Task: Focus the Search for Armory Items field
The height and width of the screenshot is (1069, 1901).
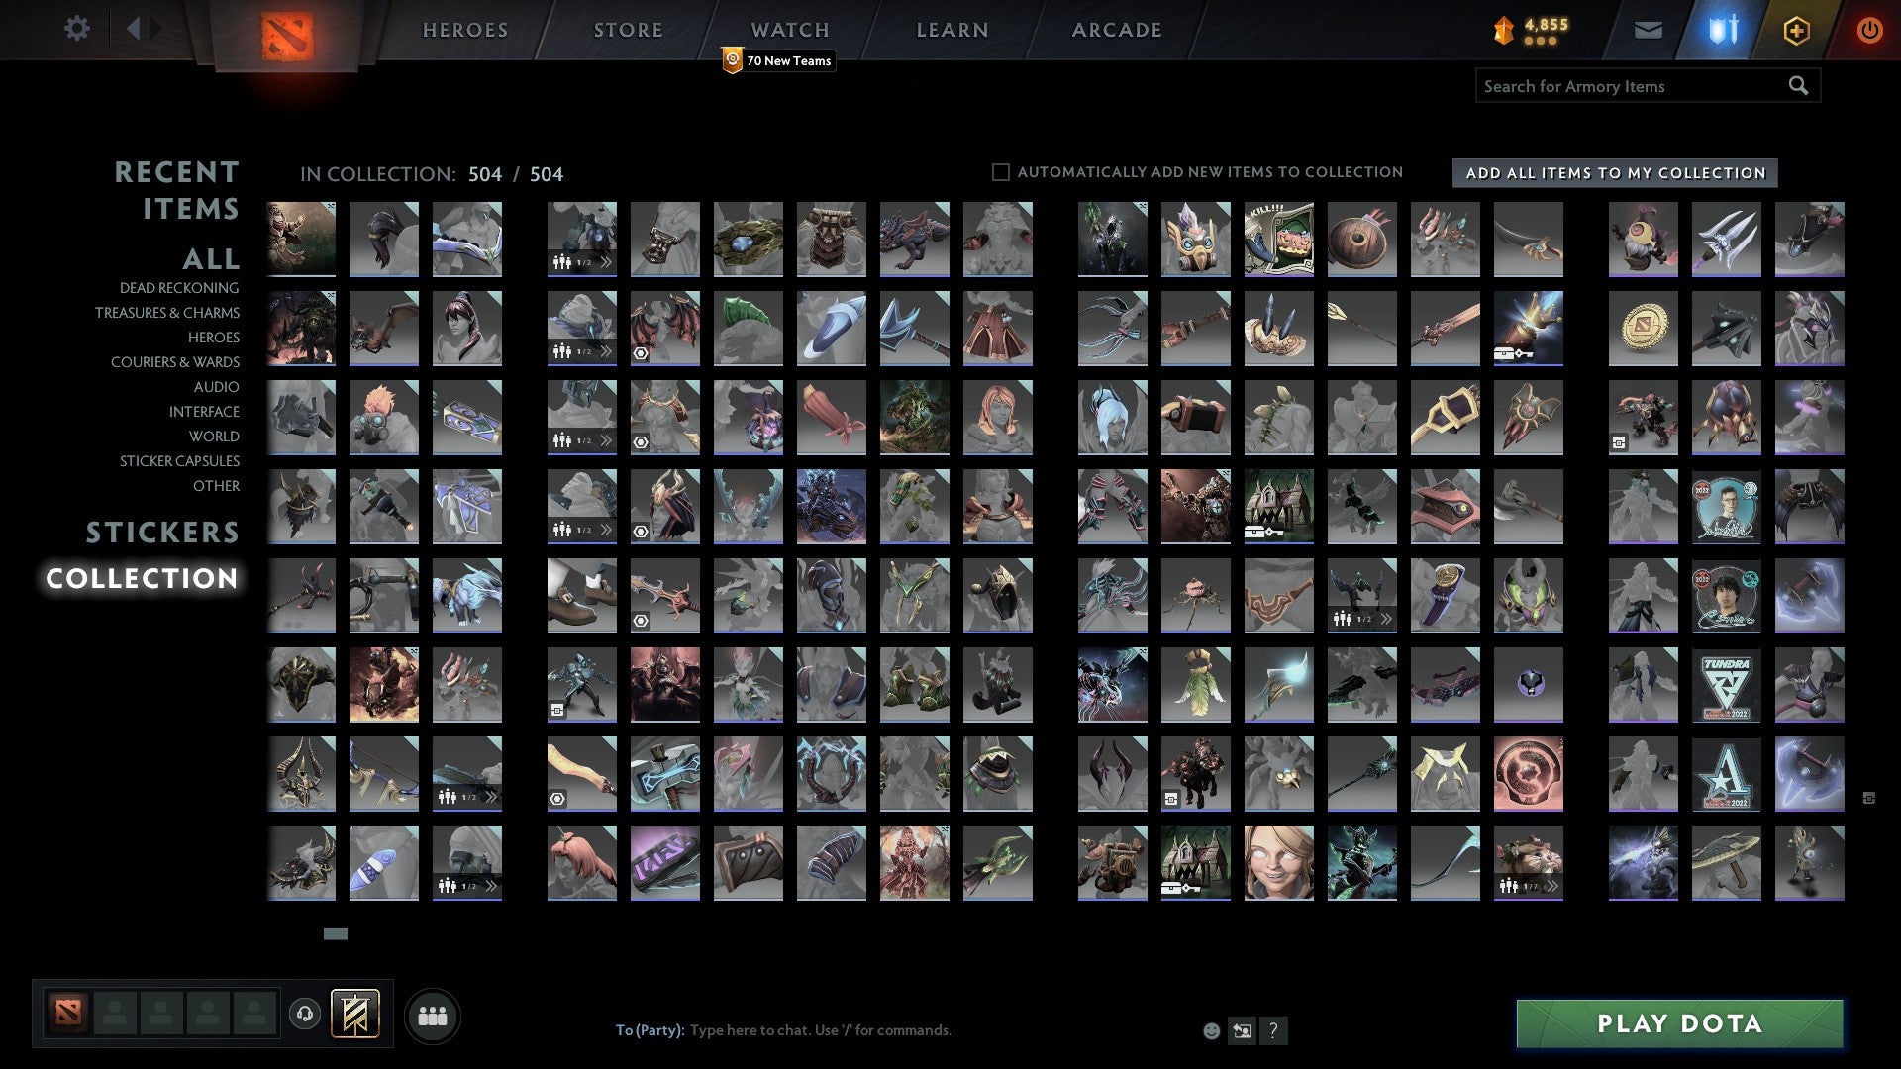Action: point(1632,86)
